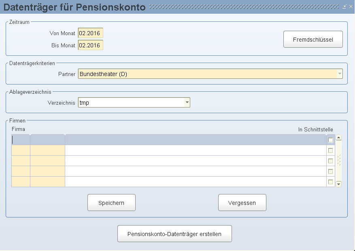Discard changes with the Vergessen button
The height and width of the screenshot is (251, 355).
pos(242,202)
